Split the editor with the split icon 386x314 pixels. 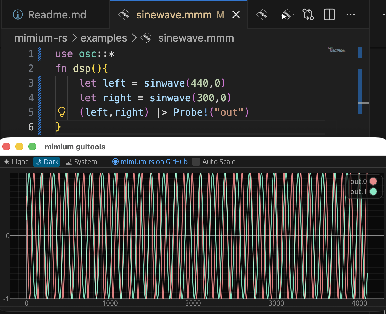(329, 14)
